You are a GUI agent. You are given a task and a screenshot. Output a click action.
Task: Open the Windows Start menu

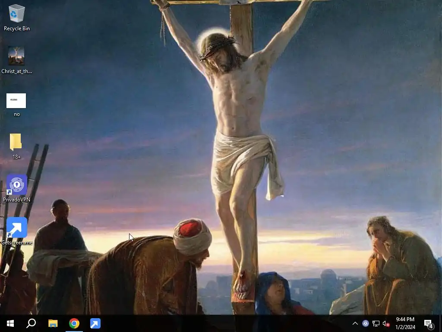[x=10, y=323]
